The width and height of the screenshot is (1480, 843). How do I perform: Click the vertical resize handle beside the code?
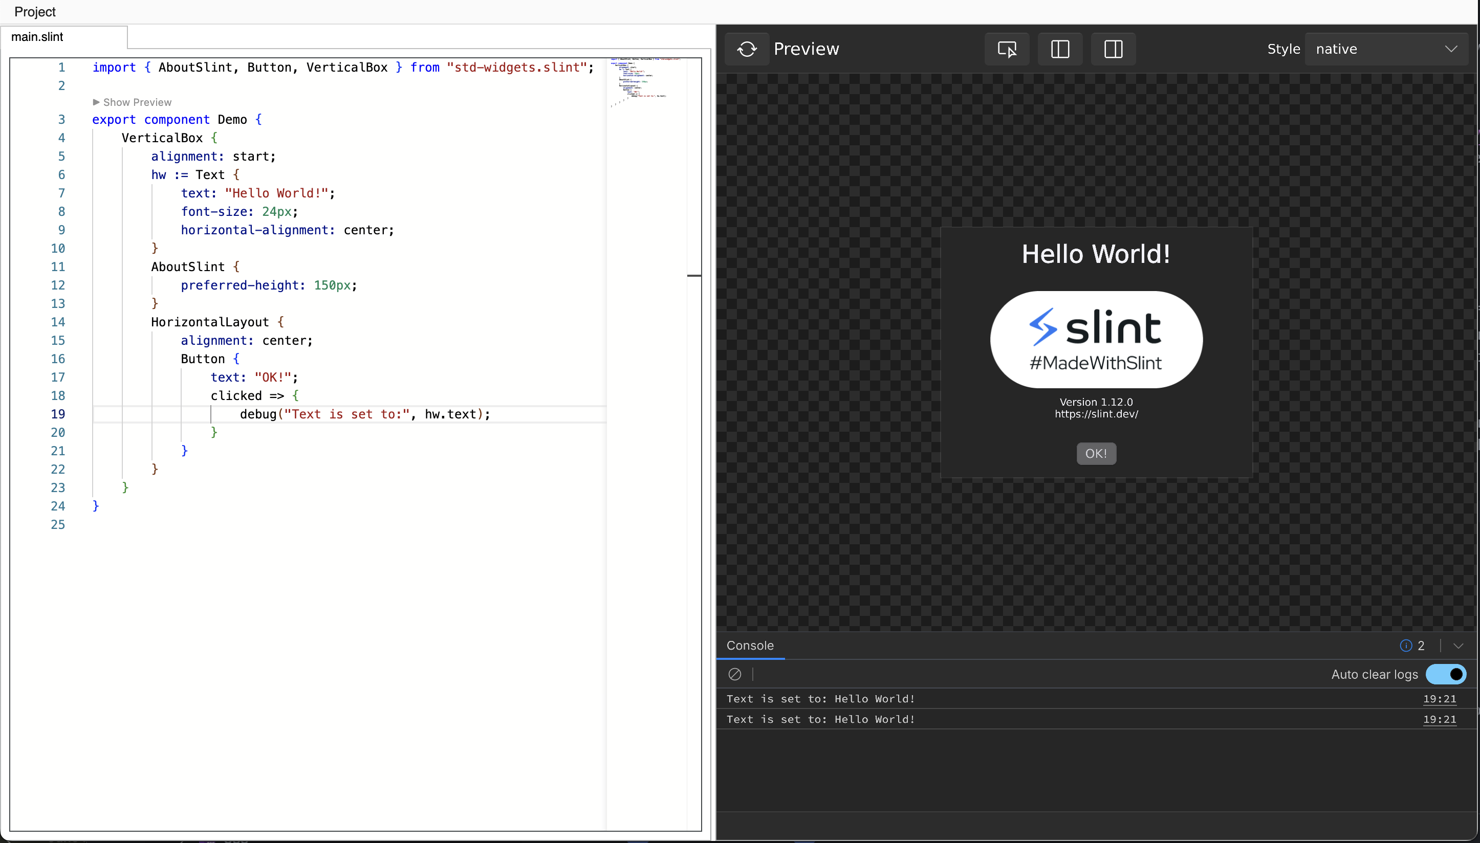(694, 276)
